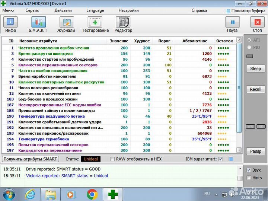The width and height of the screenshot is (268, 201).
Task: Click the Sleep button
Action: click(x=255, y=68)
